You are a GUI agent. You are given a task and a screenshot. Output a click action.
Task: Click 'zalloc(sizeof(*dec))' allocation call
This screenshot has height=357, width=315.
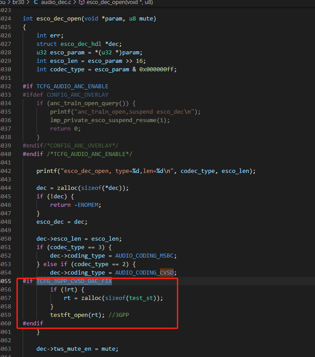91,188
